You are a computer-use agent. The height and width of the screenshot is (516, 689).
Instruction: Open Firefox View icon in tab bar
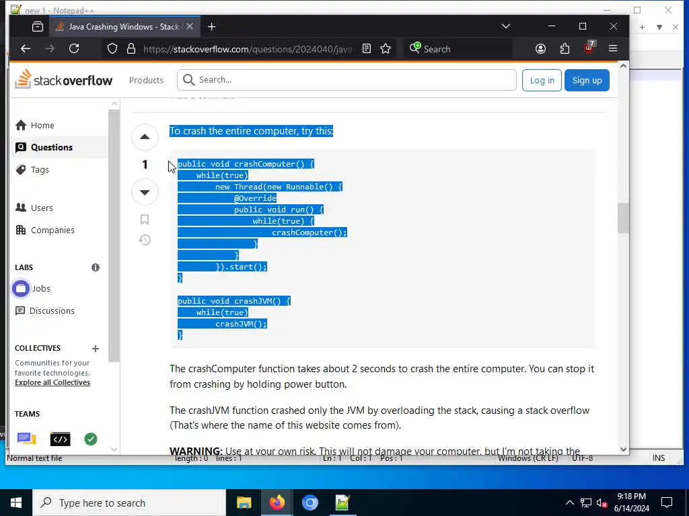[x=38, y=27]
